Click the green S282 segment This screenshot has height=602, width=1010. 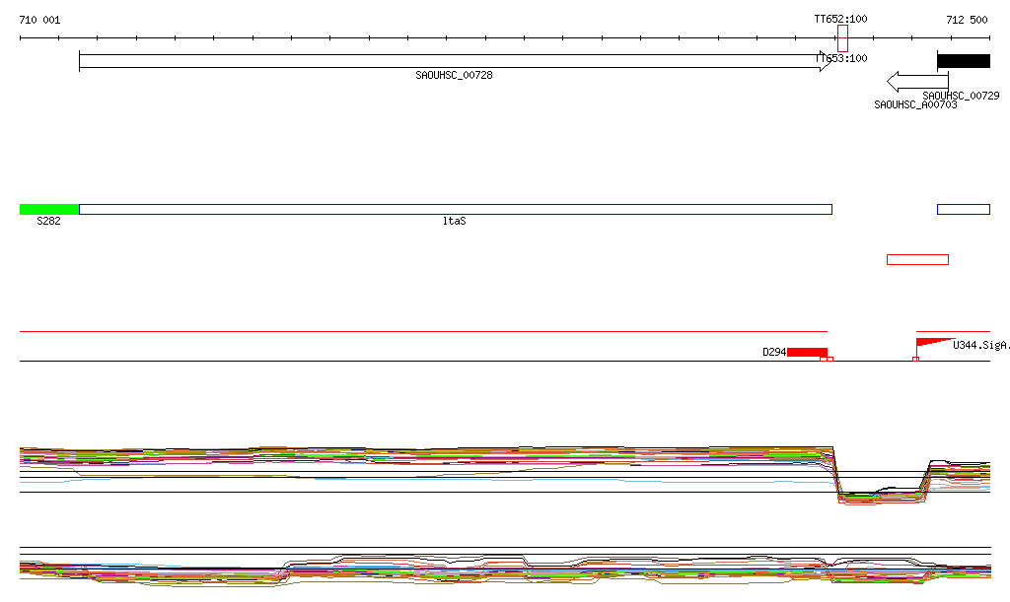pyautogui.click(x=49, y=209)
